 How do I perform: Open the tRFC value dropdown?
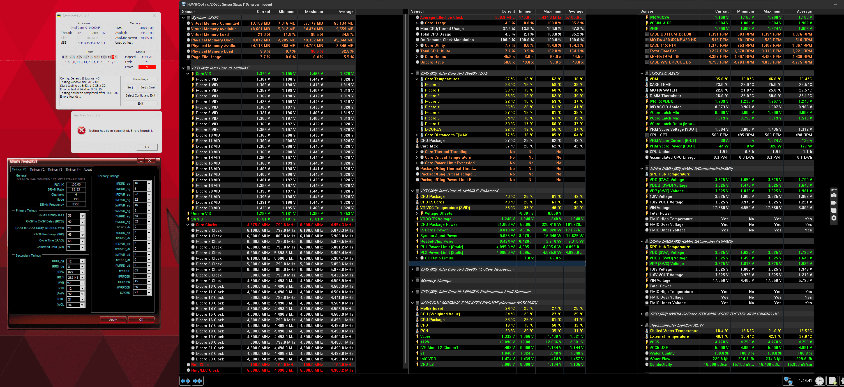(82, 272)
